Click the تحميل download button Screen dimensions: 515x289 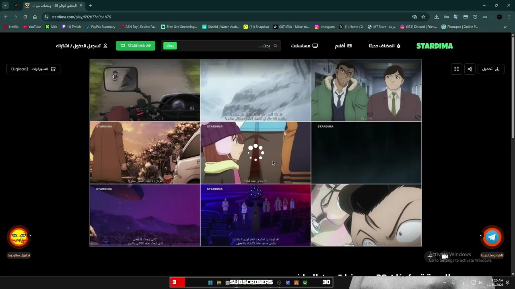[x=491, y=69]
